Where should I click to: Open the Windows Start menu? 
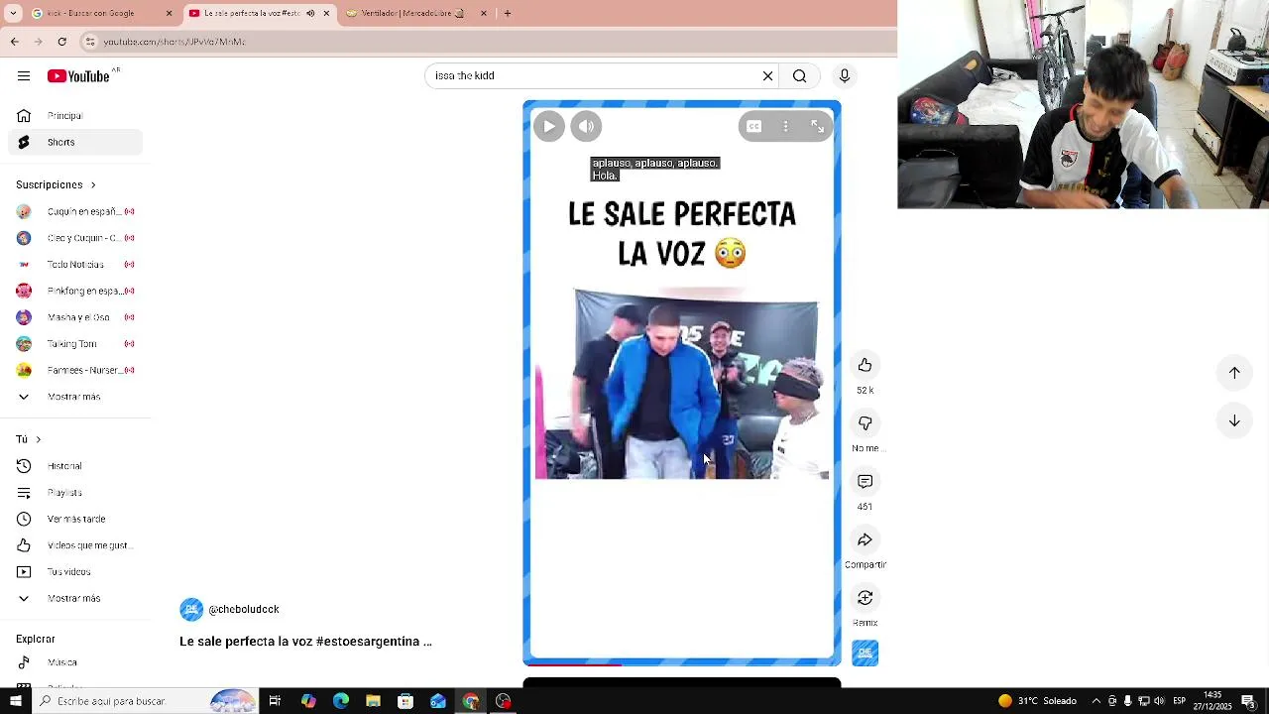pyautogui.click(x=15, y=701)
